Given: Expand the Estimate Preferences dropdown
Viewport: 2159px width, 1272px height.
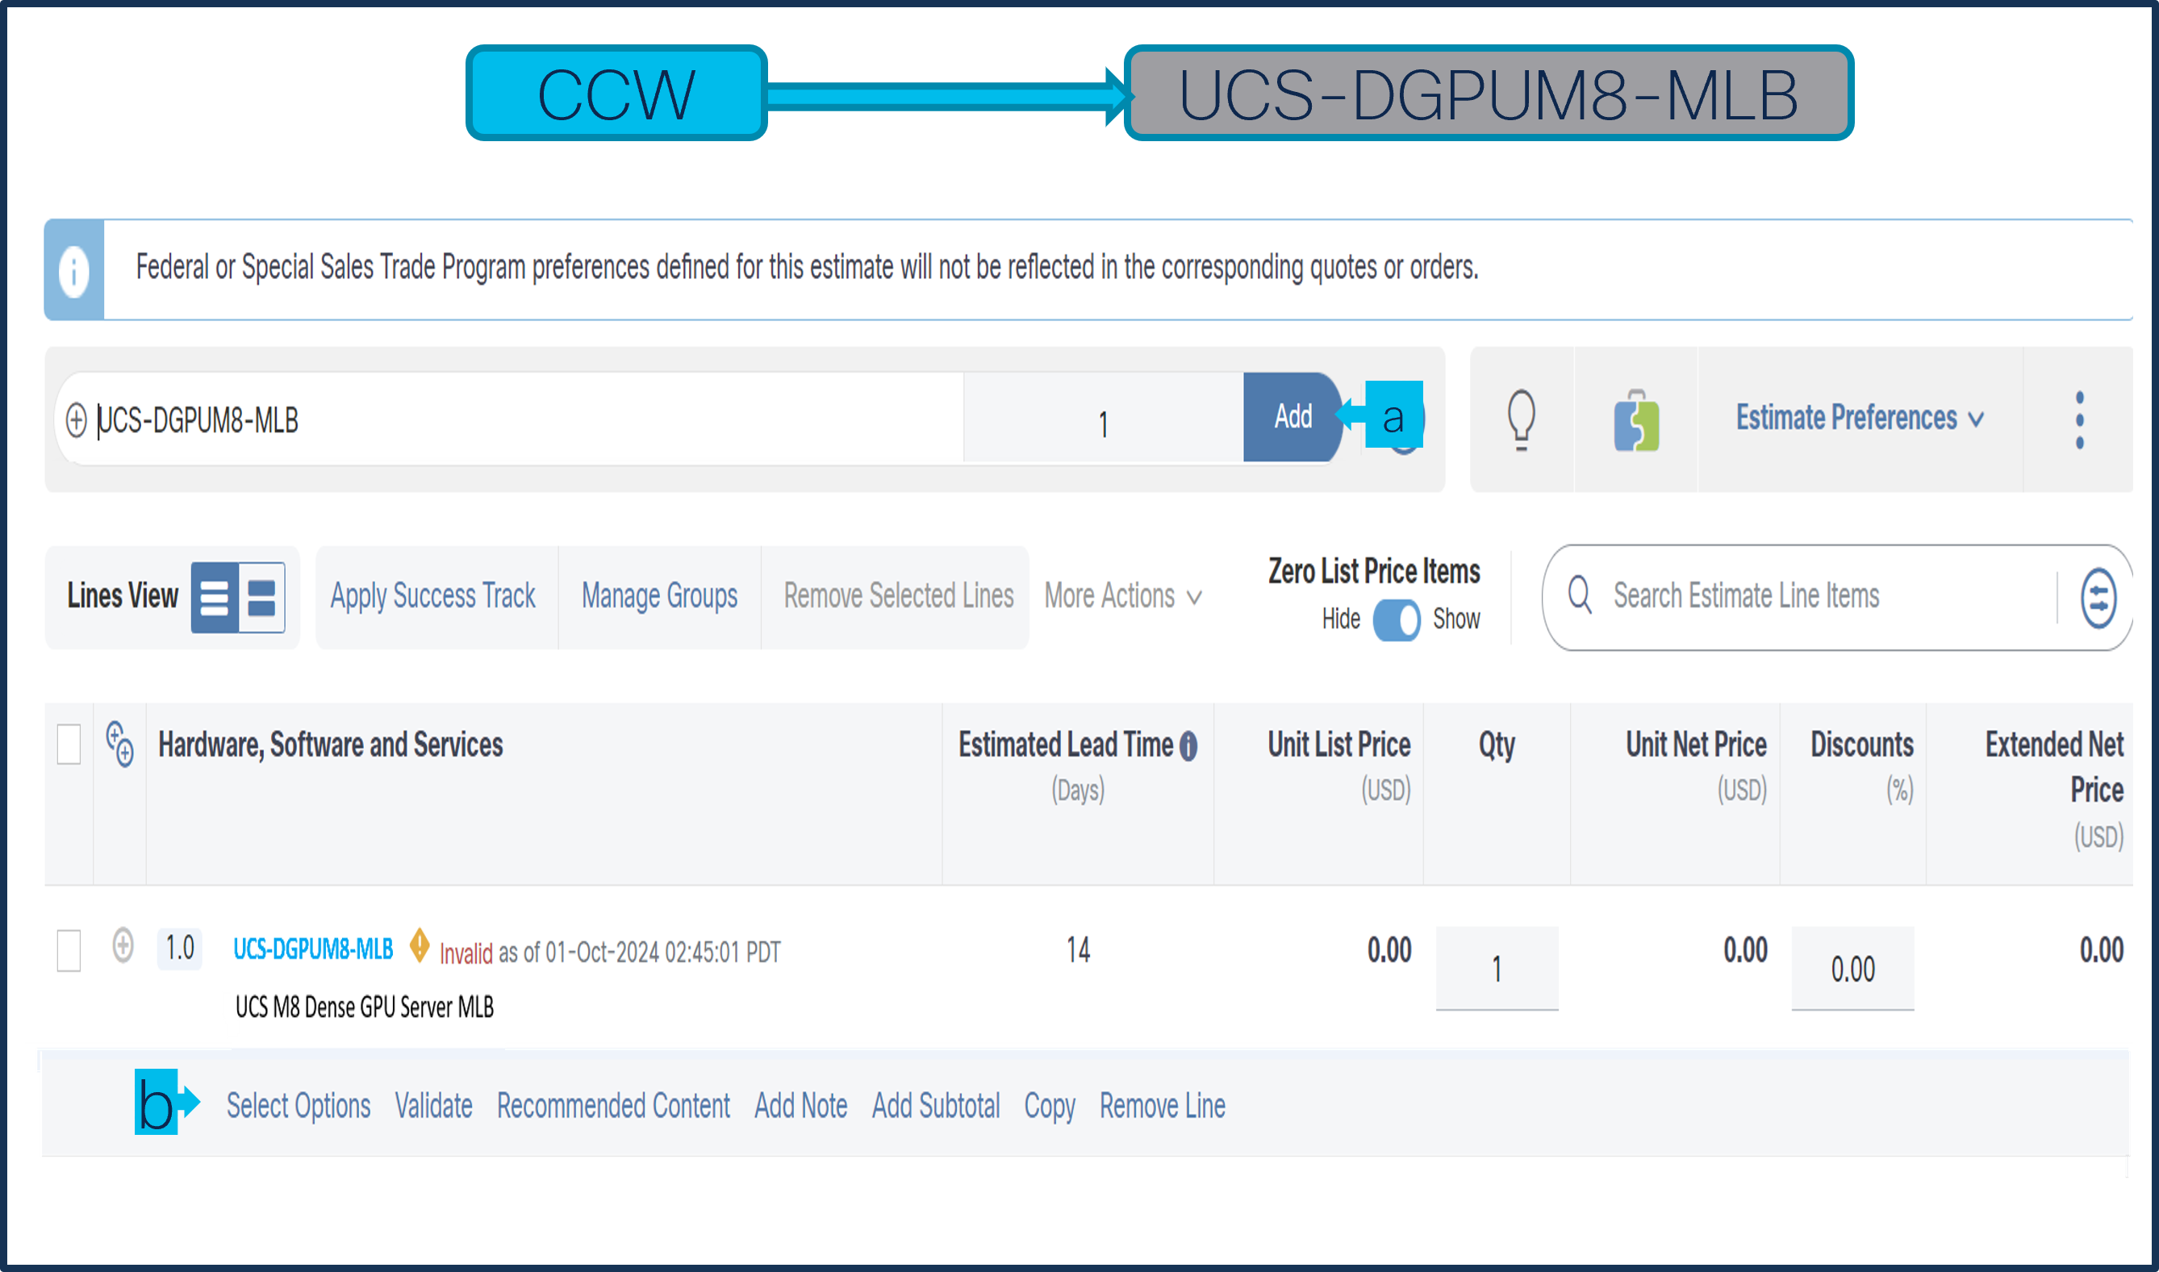Looking at the screenshot, I should coord(1859,419).
